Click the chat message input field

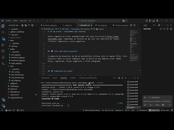(x=157, y=101)
